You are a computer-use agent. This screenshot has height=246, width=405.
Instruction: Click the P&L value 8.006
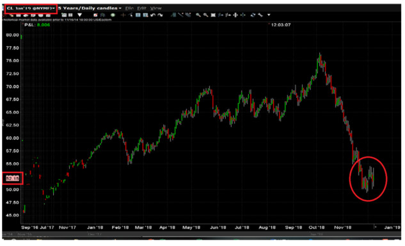44,25
